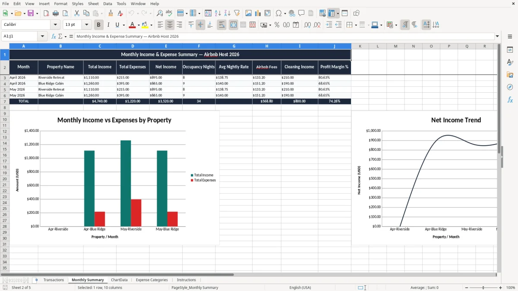Open the Paste options dropdown arrow
This screenshot has height=291, width=518.
coord(101,13)
